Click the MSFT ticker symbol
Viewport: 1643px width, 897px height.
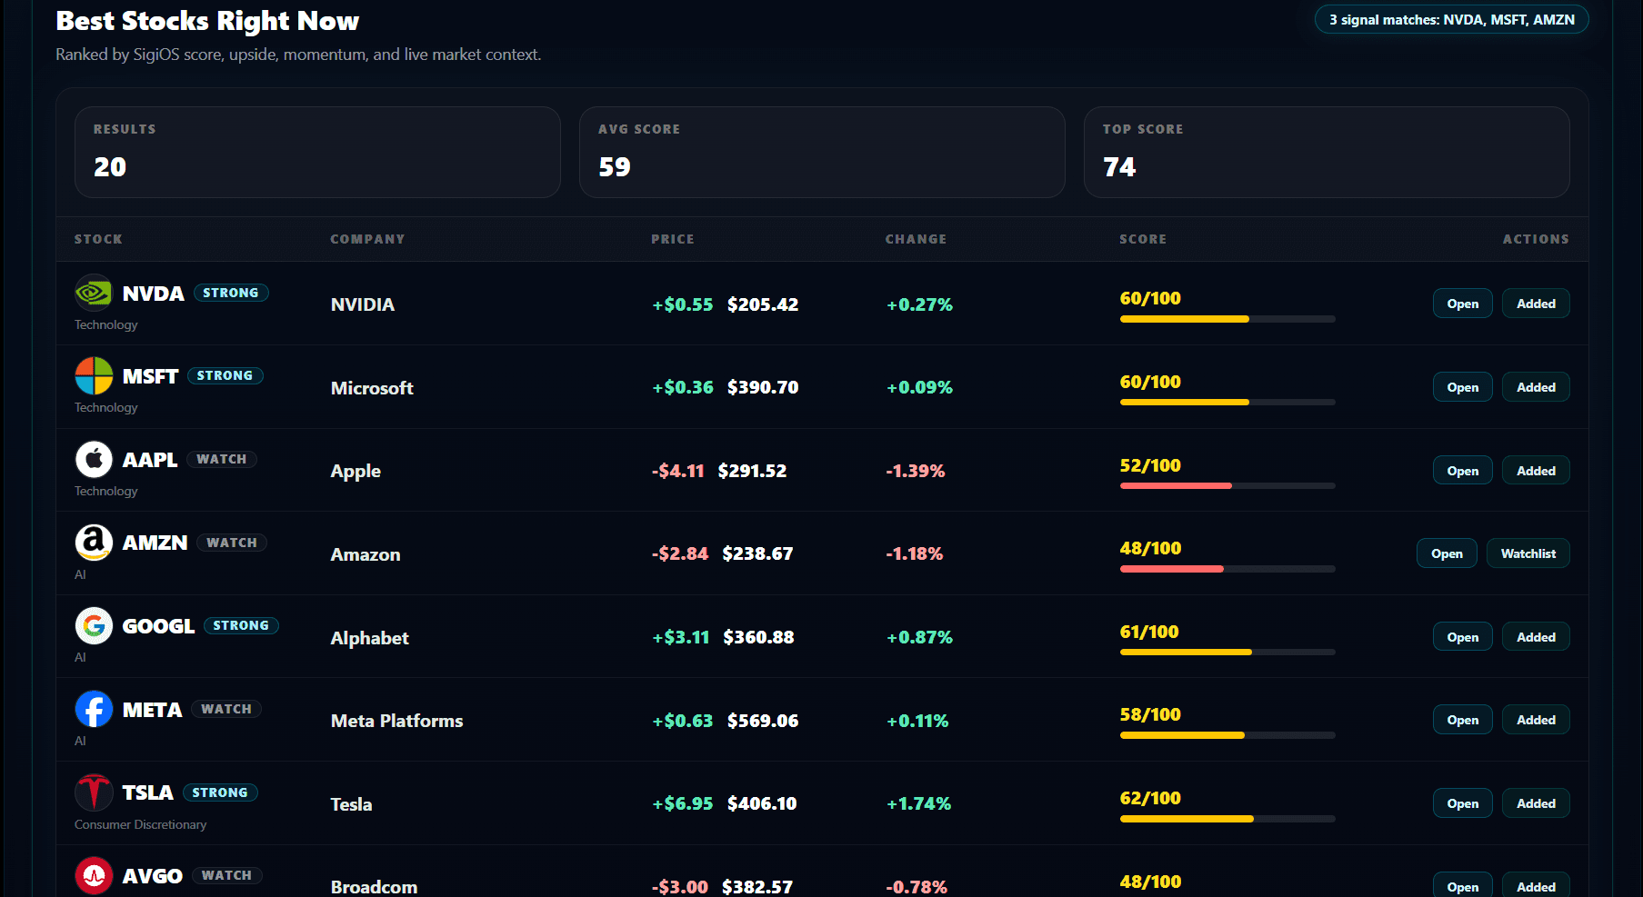point(150,376)
